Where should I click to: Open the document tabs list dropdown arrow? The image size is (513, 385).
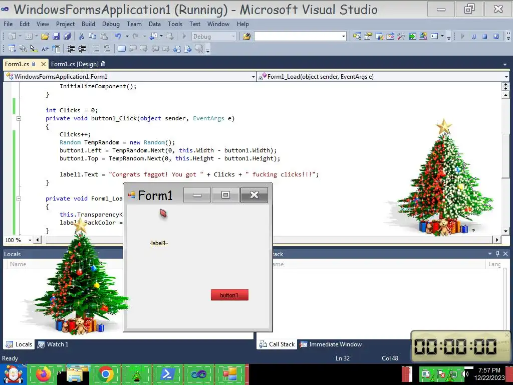click(x=505, y=65)
